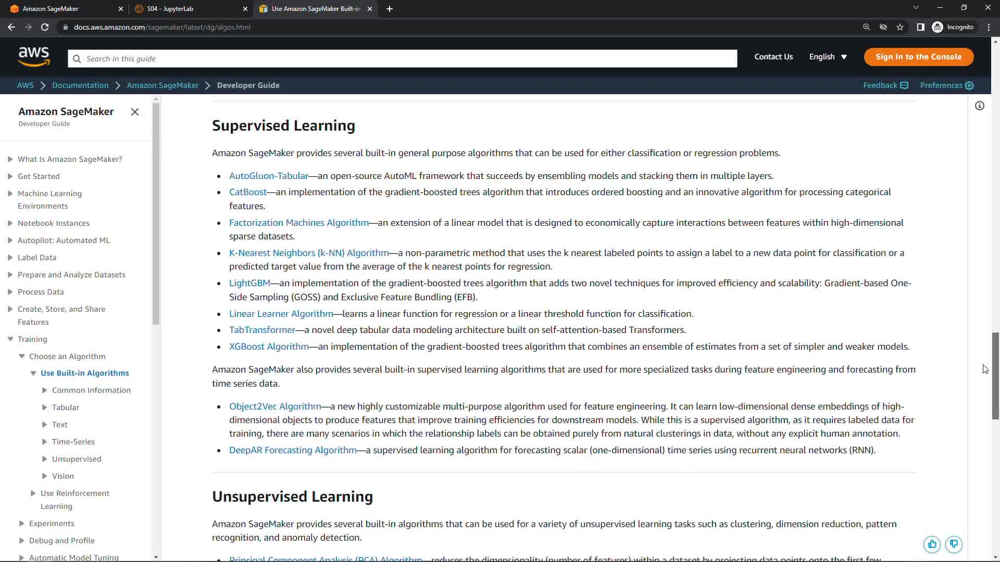Open the page info circle icon
The height and width of the screenshot is (562, 1000).
pos(980,106)
